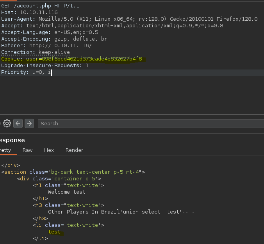The height and width of the screenshot is (244, 264).
Task: Select the Accept: text/html header line
Action: click(x=112, y=26)
